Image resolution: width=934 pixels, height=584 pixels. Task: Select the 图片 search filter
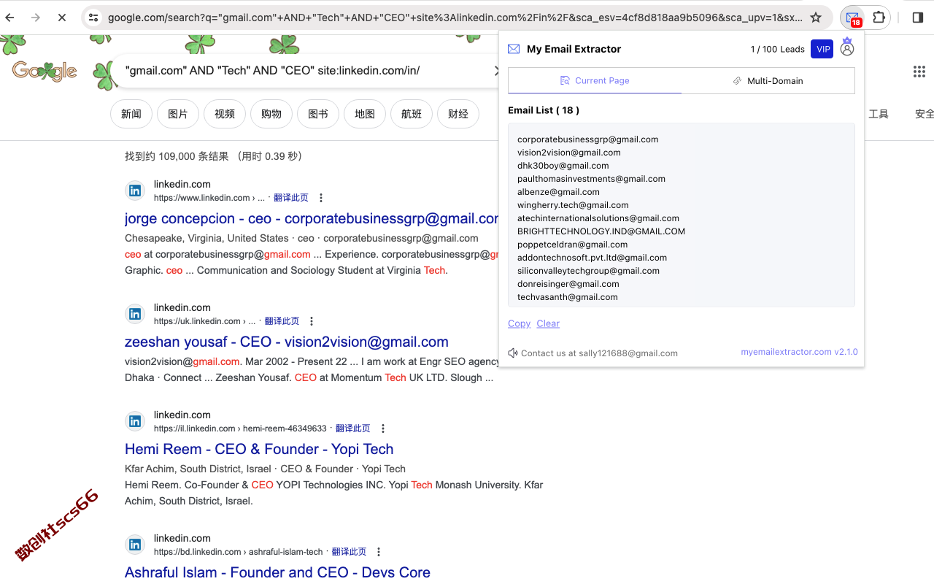(x=178, y=114)
